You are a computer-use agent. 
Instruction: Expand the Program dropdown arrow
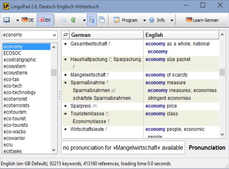pyautogui.click(x=144, y=20)
